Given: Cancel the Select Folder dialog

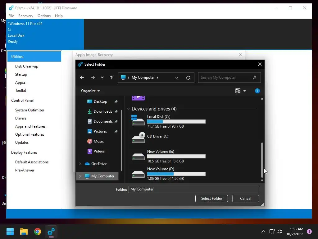Looking at the screenshot, I should (x=245, y=199).
